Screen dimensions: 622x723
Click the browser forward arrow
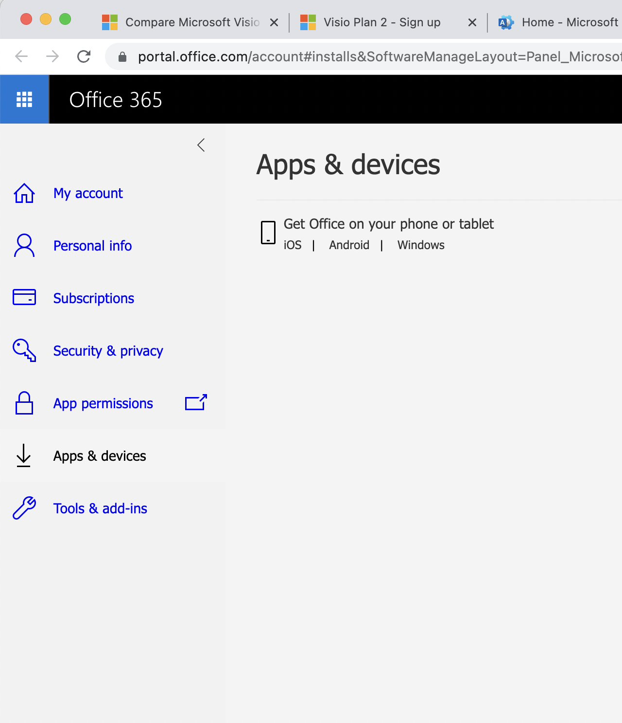[52, 56]
